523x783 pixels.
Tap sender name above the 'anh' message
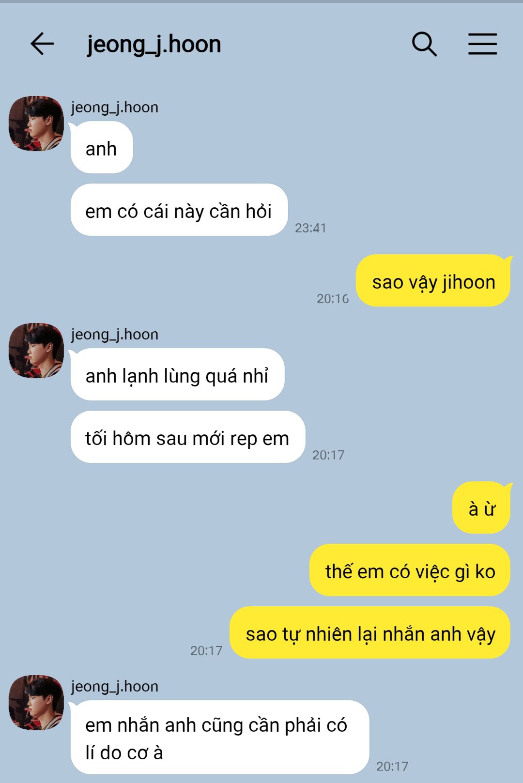coord(115,107)
